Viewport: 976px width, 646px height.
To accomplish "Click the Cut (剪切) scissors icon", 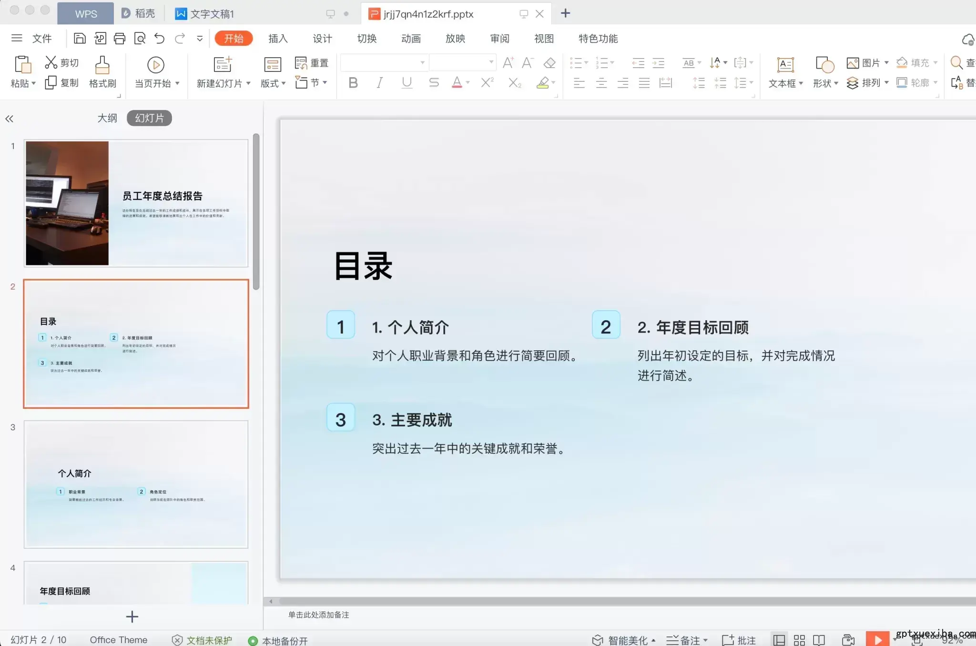I will click(x=51, y=62).
